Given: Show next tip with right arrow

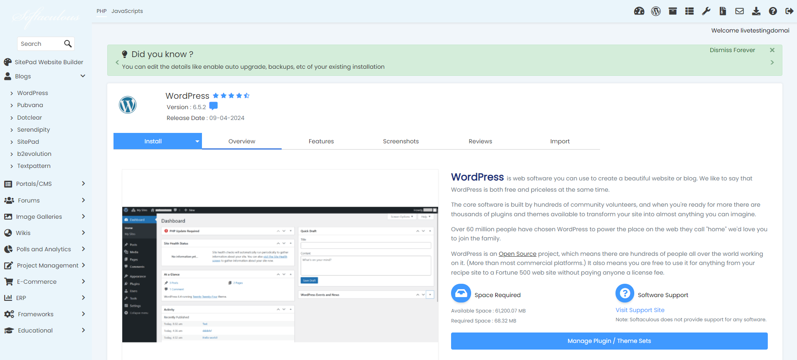Looking at the screenshot, I should [772, 62].
